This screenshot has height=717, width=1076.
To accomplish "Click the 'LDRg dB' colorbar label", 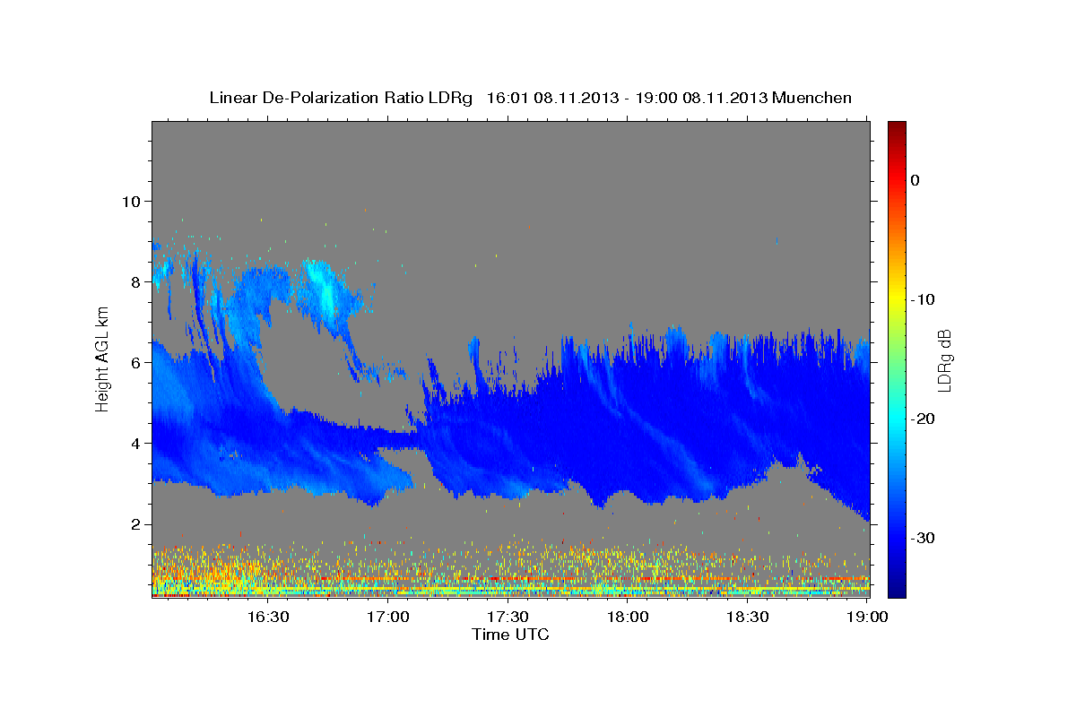I will click(x=944, y=360).
